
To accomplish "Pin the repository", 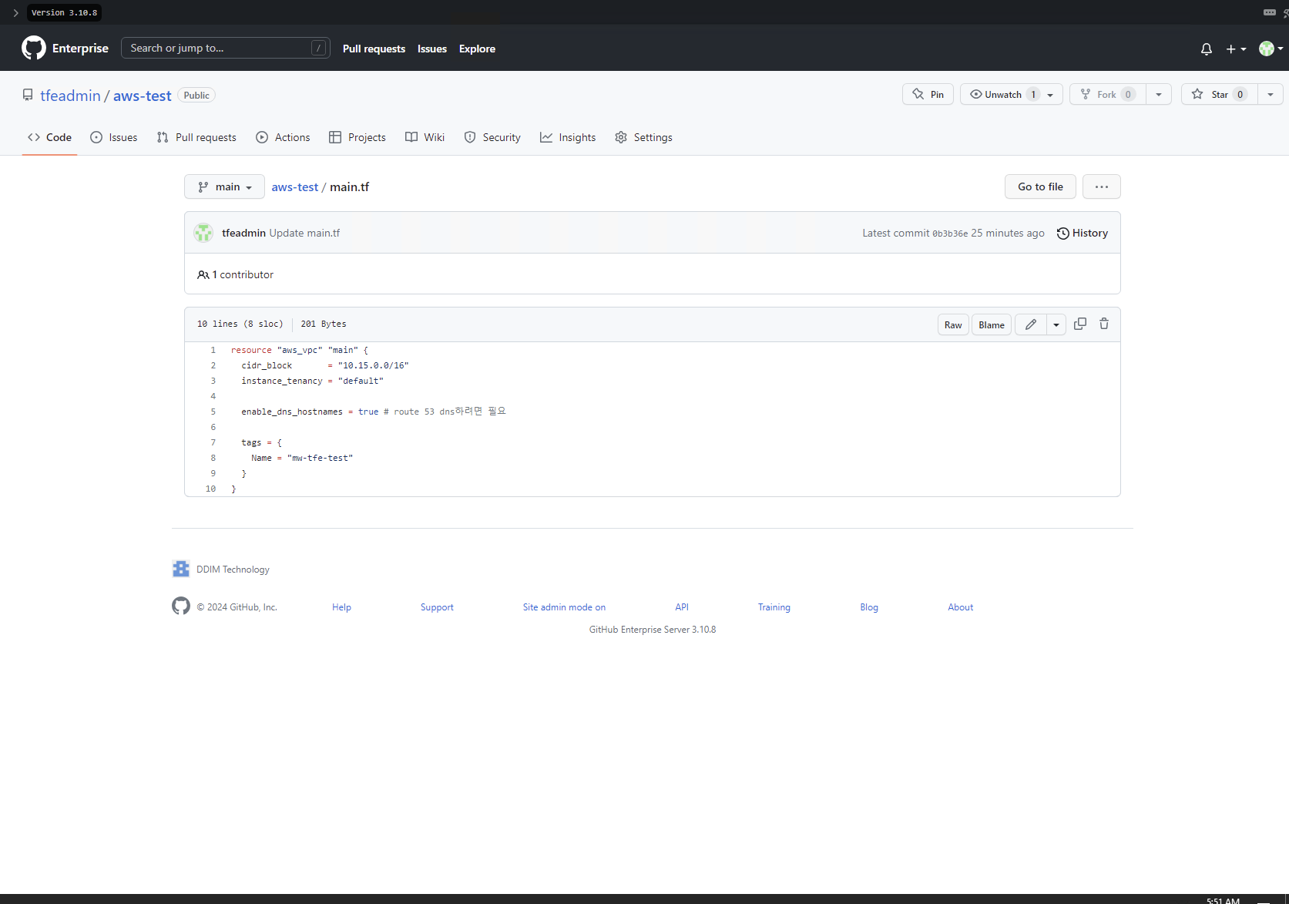I will 928,94.
